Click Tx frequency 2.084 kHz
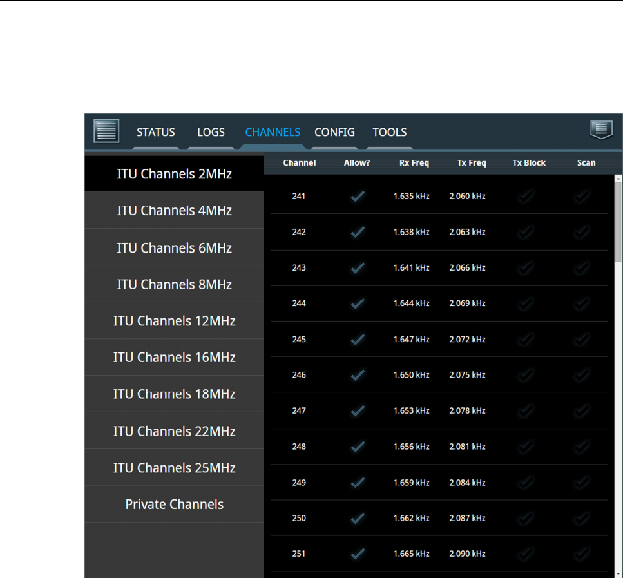Viewport: 623px width, 578px height. tap(467, 483)
